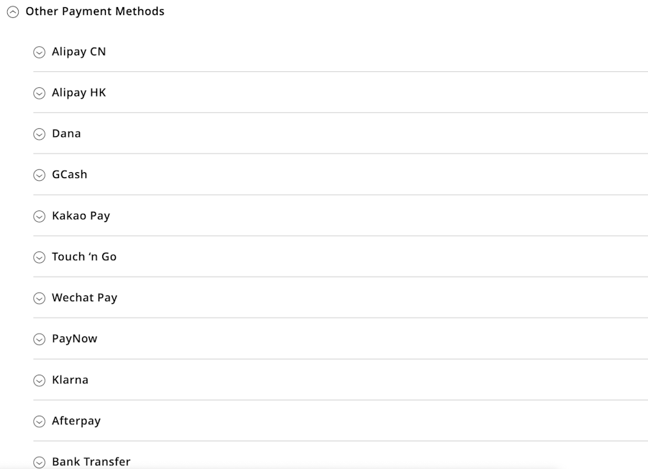Click the downward chevron next to Klarna
Screen dimensions: 648x469
[x=39, y=380]
